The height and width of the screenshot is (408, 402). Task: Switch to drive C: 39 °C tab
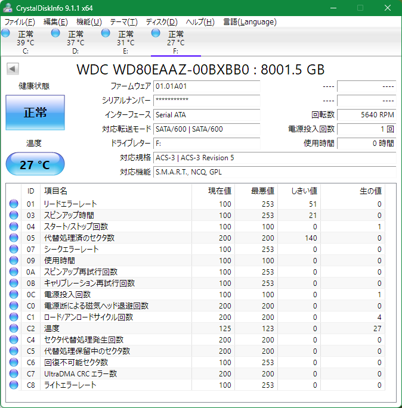[x=26, y=42]
